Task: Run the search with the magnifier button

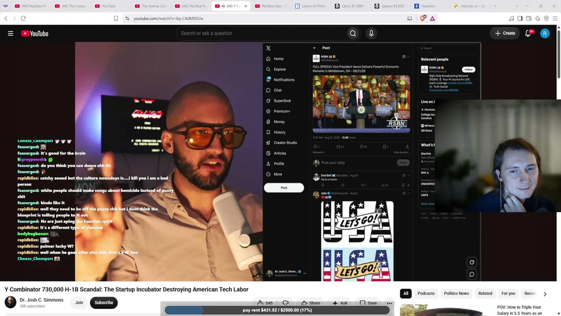Action: coord(353,33)
